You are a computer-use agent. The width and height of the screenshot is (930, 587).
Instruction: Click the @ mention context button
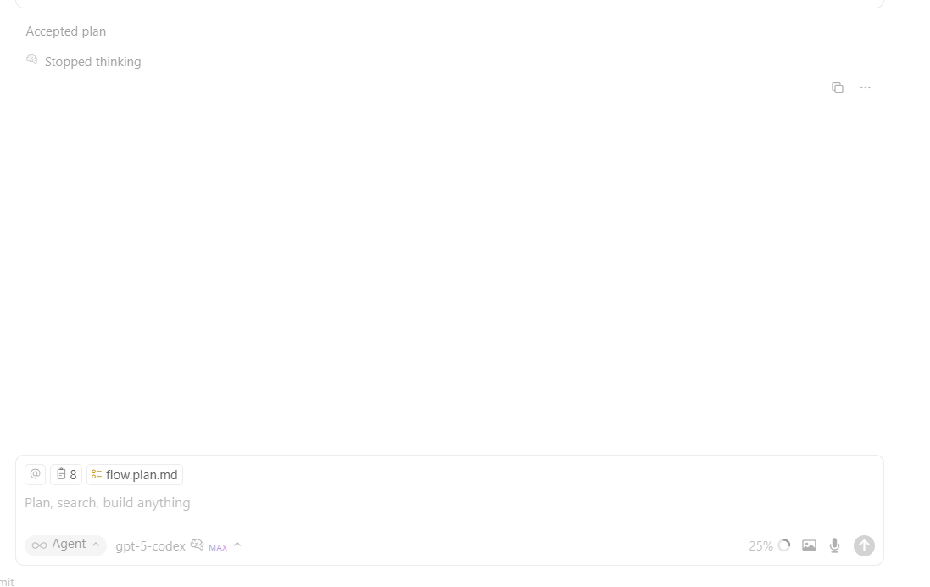tap(35, 474)
